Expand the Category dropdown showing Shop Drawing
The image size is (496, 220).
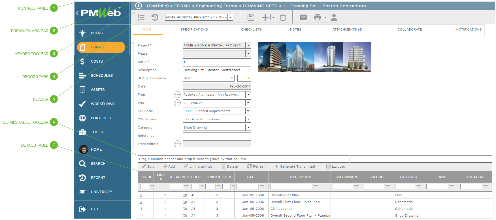248,127
